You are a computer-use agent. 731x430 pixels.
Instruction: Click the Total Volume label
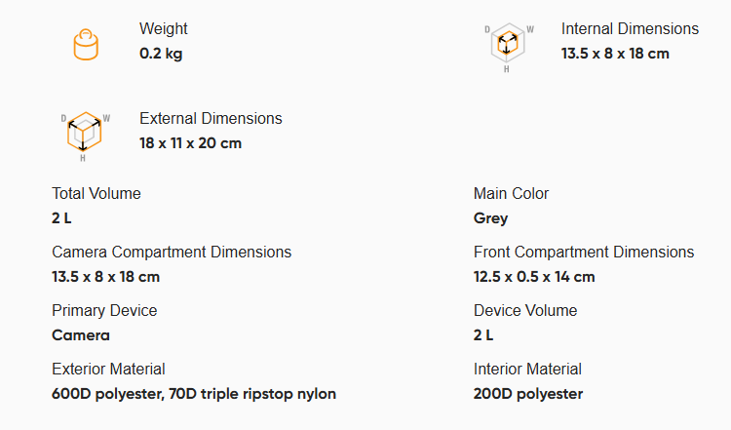[96, 193]
